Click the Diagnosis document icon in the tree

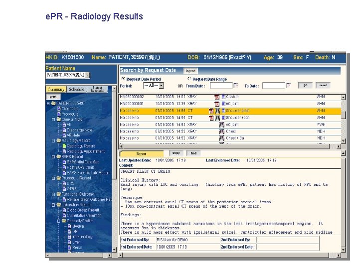tap(59, 109)
